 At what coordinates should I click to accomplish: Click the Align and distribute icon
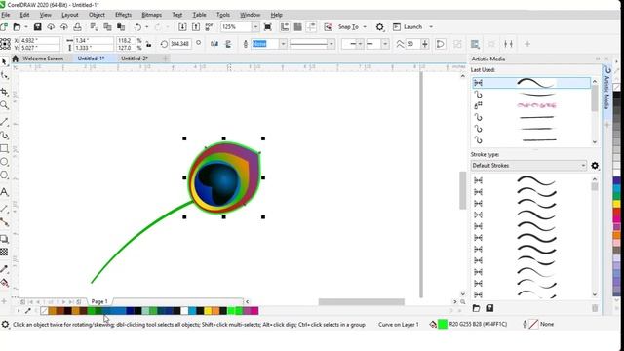pos(508,44)
